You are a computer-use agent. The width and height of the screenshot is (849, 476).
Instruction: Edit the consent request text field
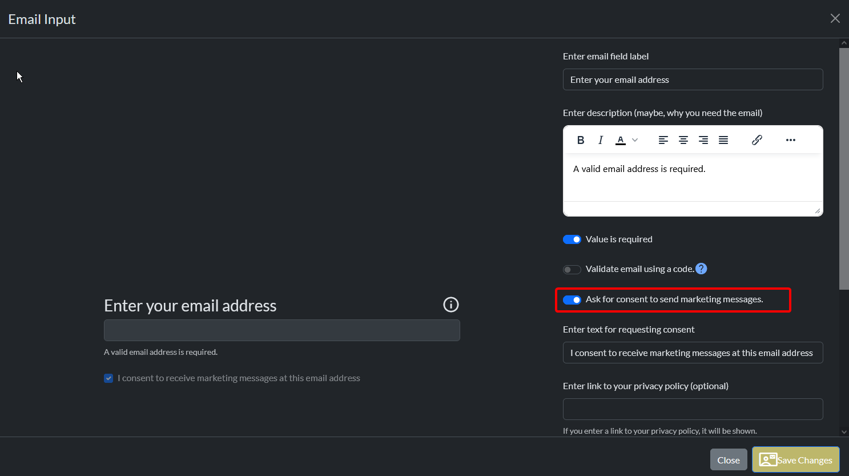(x=693, y=353)
